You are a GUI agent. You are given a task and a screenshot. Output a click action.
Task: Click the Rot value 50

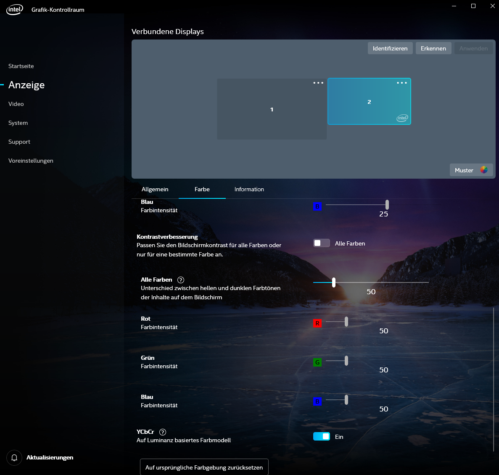pyautogui.click(x=383, y=331)
